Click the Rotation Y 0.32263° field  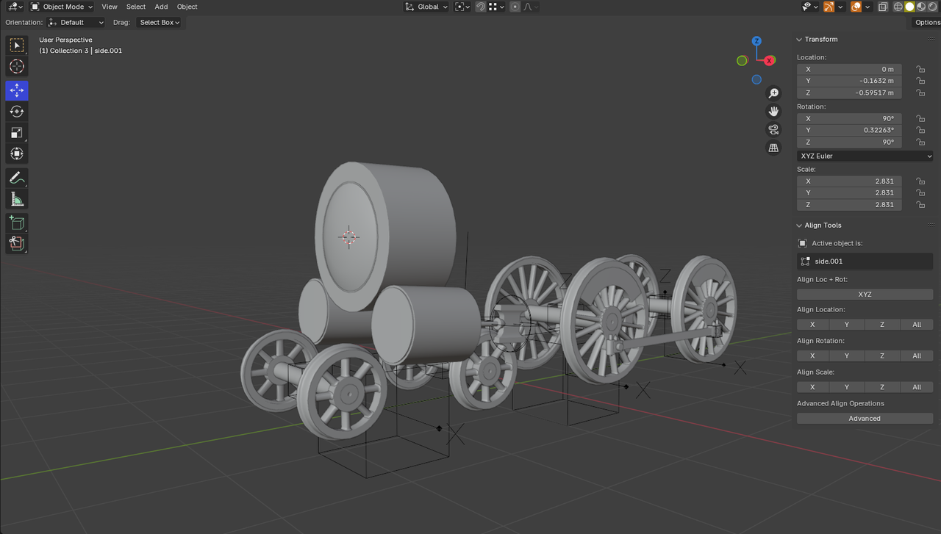click(x=849, y=130)
